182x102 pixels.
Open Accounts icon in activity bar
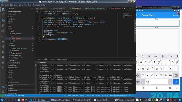coord(3,86)
